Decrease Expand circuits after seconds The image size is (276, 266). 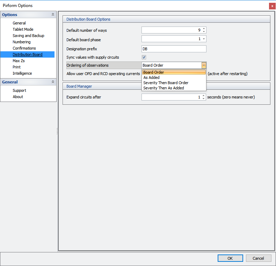click(x=204, y=99)
